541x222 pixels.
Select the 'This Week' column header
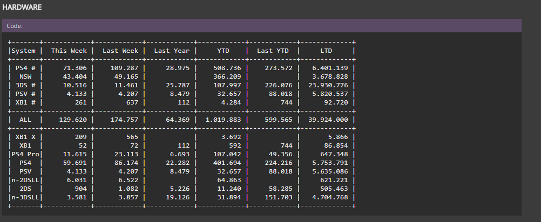(69, 51)
